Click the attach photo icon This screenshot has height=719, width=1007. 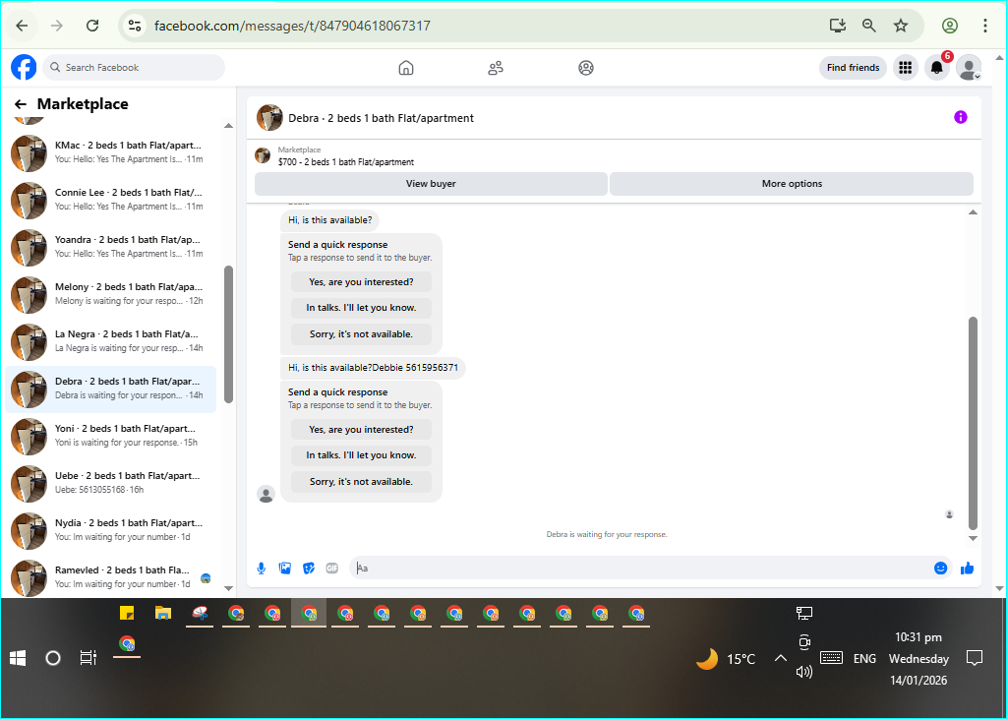pos(285,568)
